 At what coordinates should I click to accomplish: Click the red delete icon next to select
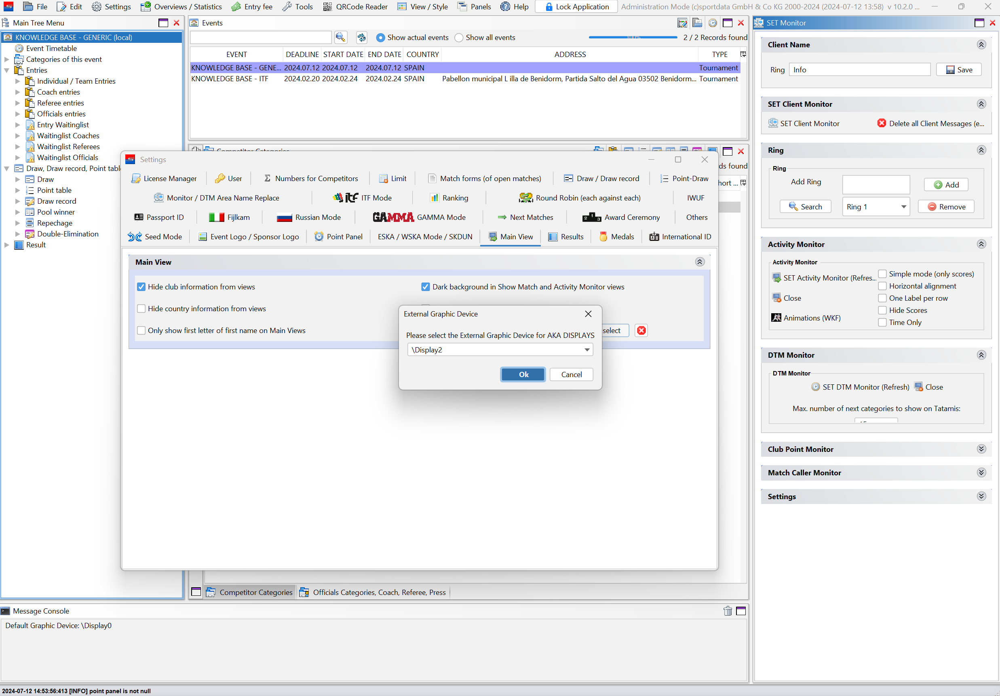[641, 331]
